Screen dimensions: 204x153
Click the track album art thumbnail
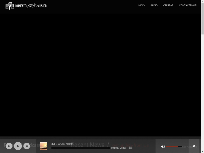tap(44, 146)
